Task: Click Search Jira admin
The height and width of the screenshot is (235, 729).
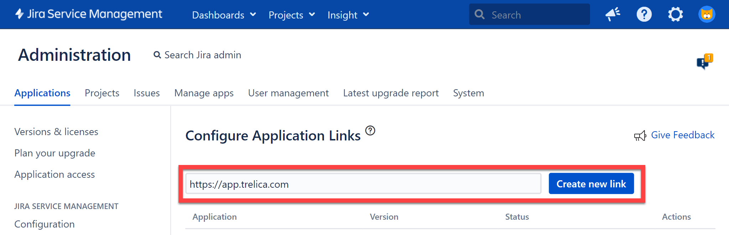Action: pos(197,55)
